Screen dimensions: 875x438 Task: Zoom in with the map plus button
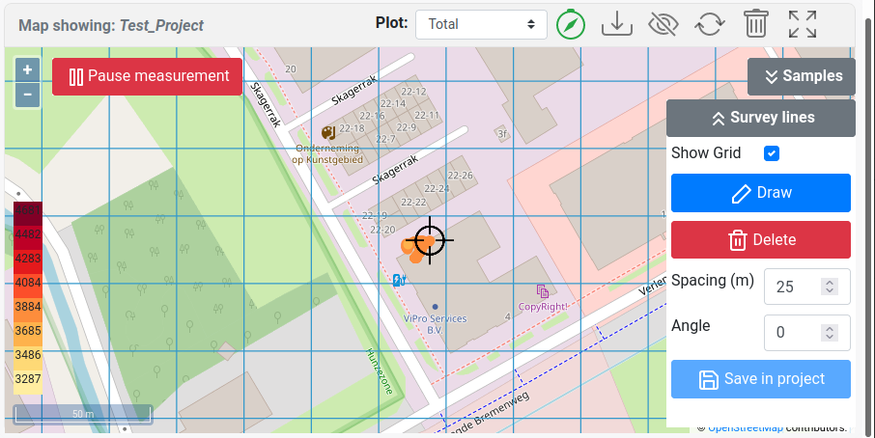click(x=27, y=70)
